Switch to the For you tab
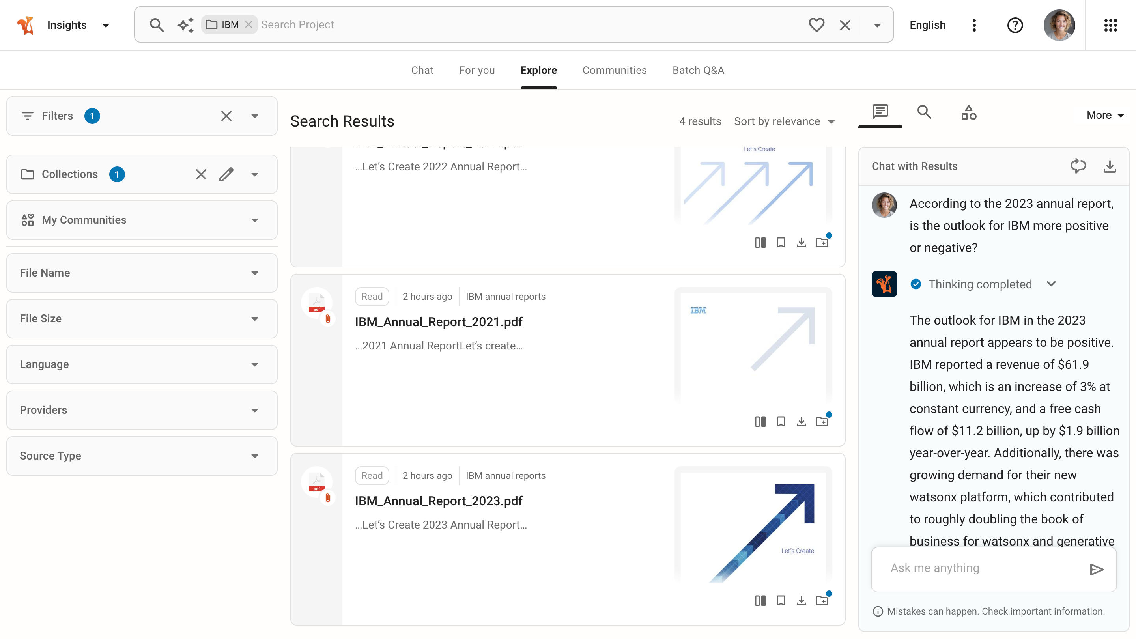Viewport: 1136px width, 639px height. click(x=477, y=70)
